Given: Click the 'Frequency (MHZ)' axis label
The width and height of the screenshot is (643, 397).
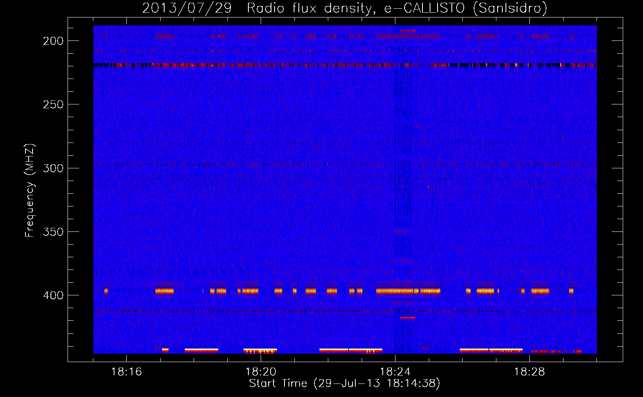Looking at the screenshot, I should (30, 190).
